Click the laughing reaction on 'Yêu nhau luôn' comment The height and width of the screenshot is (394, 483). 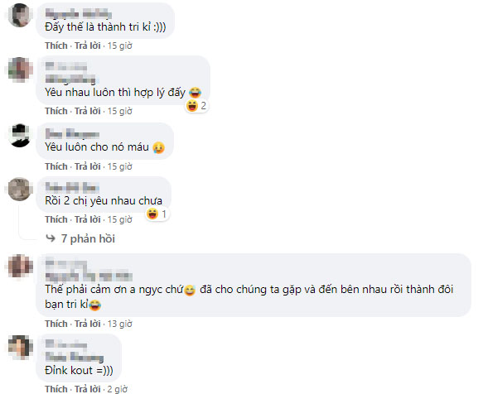pos(196,106)
